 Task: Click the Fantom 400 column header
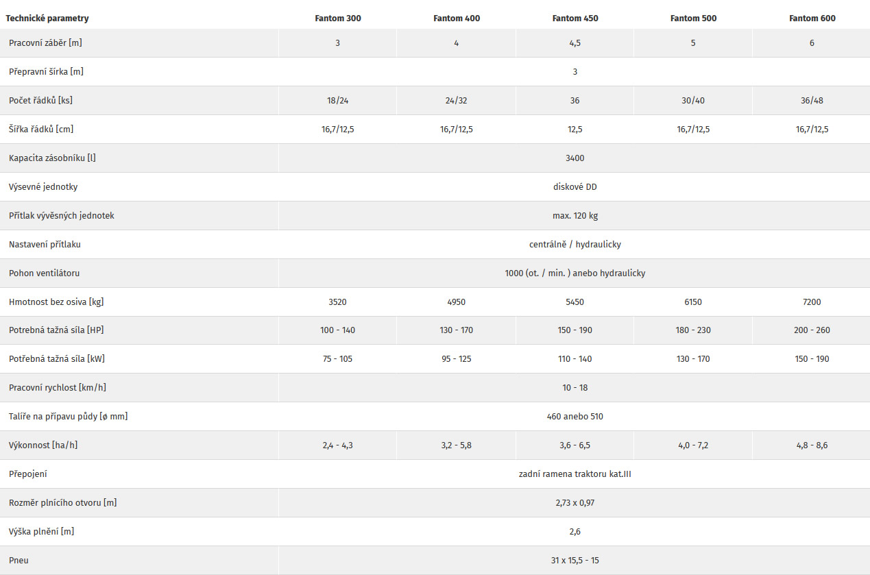tap(457, 19)
